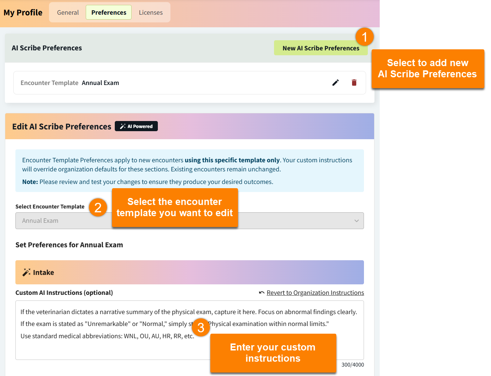Click the My Profile heading

(23, 13)
